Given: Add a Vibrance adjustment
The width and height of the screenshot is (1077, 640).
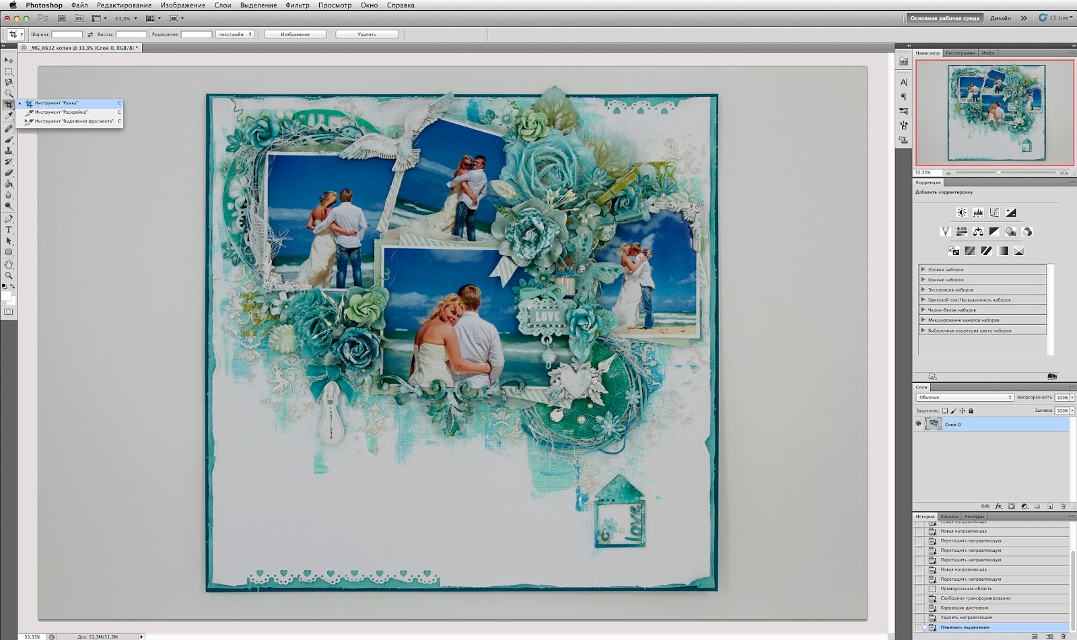Looking at the screenshot, I should [945, 232].
